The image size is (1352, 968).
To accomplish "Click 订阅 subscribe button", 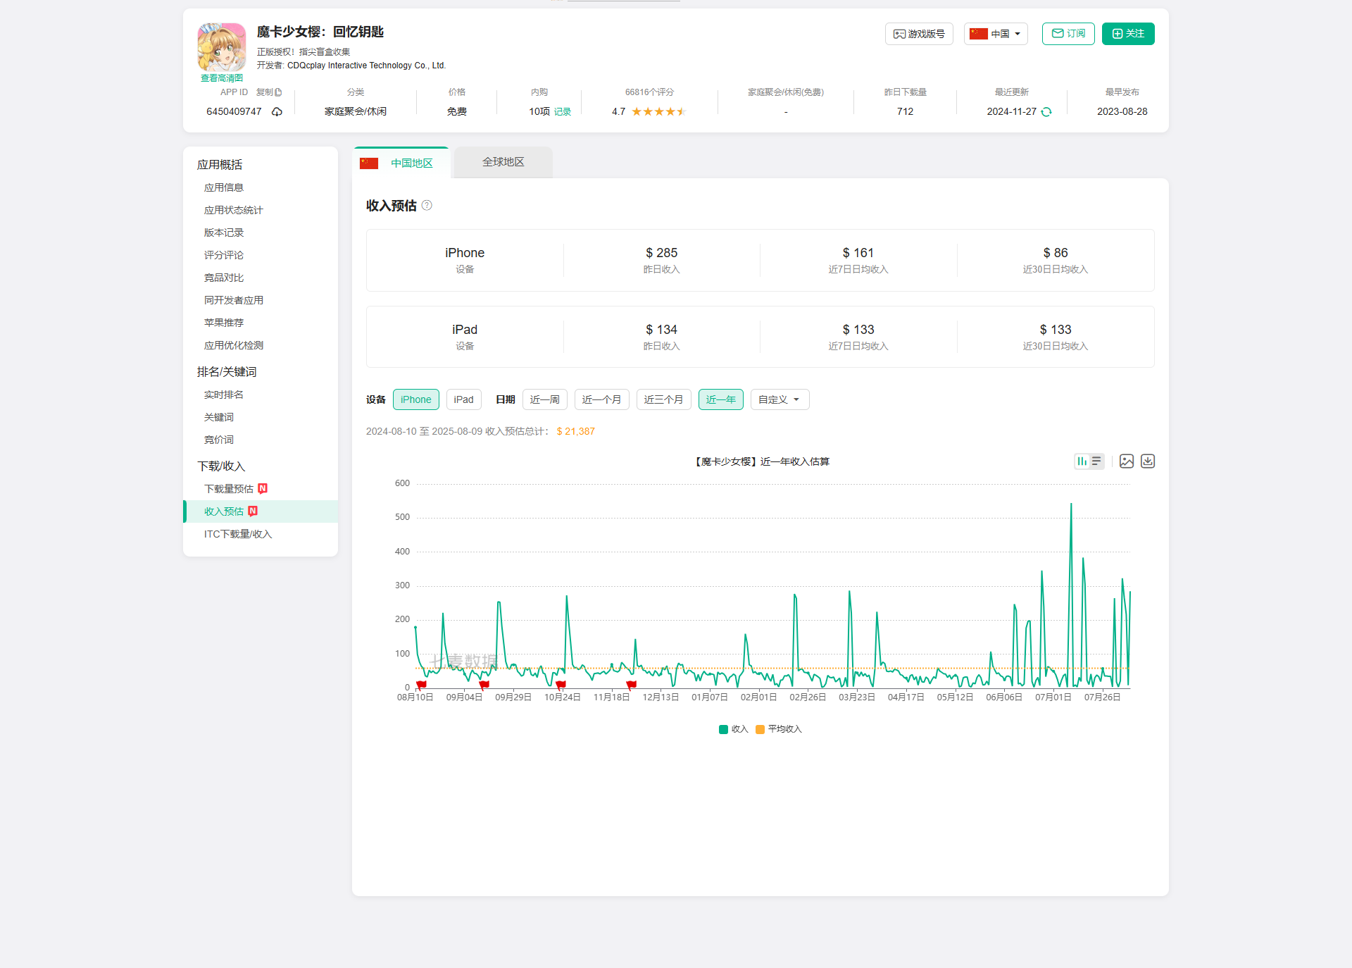I will point(1068,34).
